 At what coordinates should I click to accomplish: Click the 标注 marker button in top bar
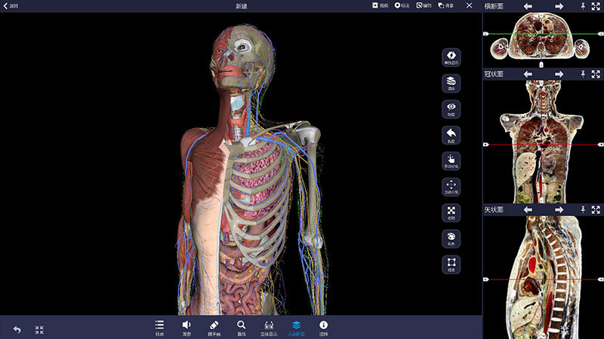pos(402,6)
